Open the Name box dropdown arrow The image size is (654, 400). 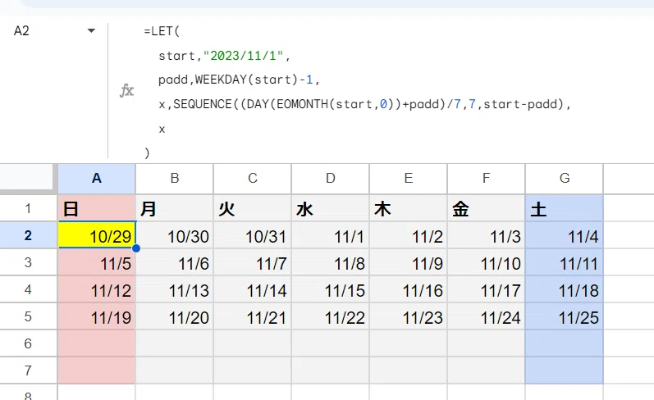91,30
